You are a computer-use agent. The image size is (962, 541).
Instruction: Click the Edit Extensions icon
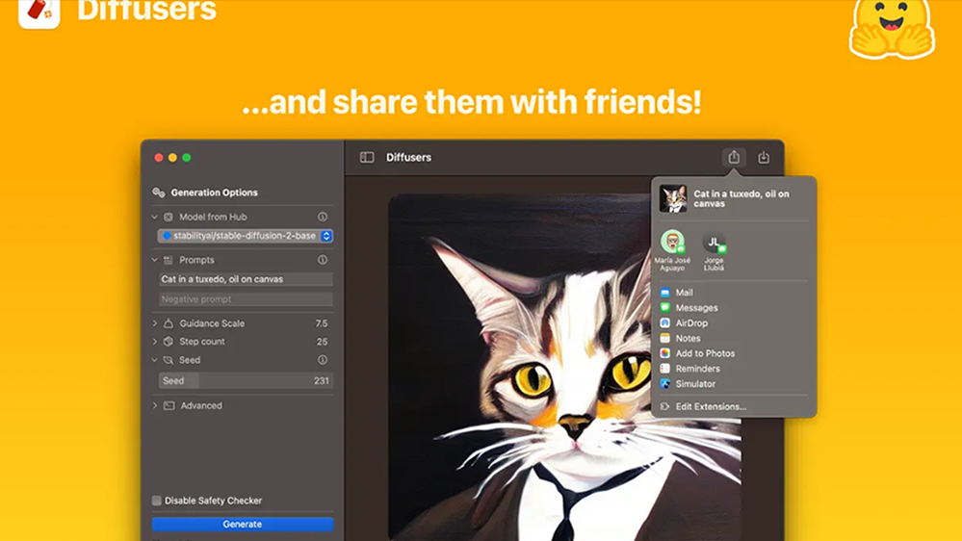click(x=665, y=406)
